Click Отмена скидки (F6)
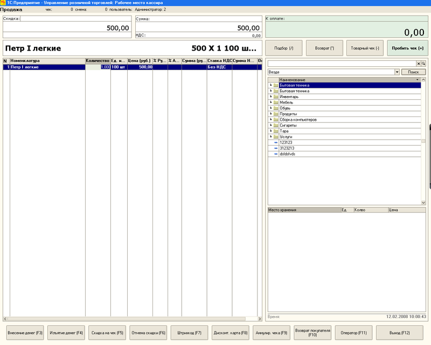 coord(148,333)
